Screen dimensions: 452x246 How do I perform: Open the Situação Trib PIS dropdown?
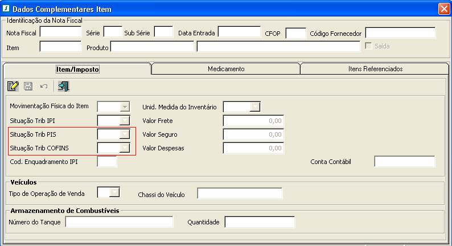tap(125, 134)
